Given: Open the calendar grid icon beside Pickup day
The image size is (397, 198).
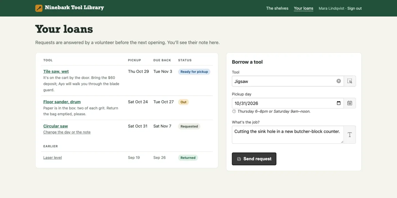Looking at the screenshot, I should 350,103.
